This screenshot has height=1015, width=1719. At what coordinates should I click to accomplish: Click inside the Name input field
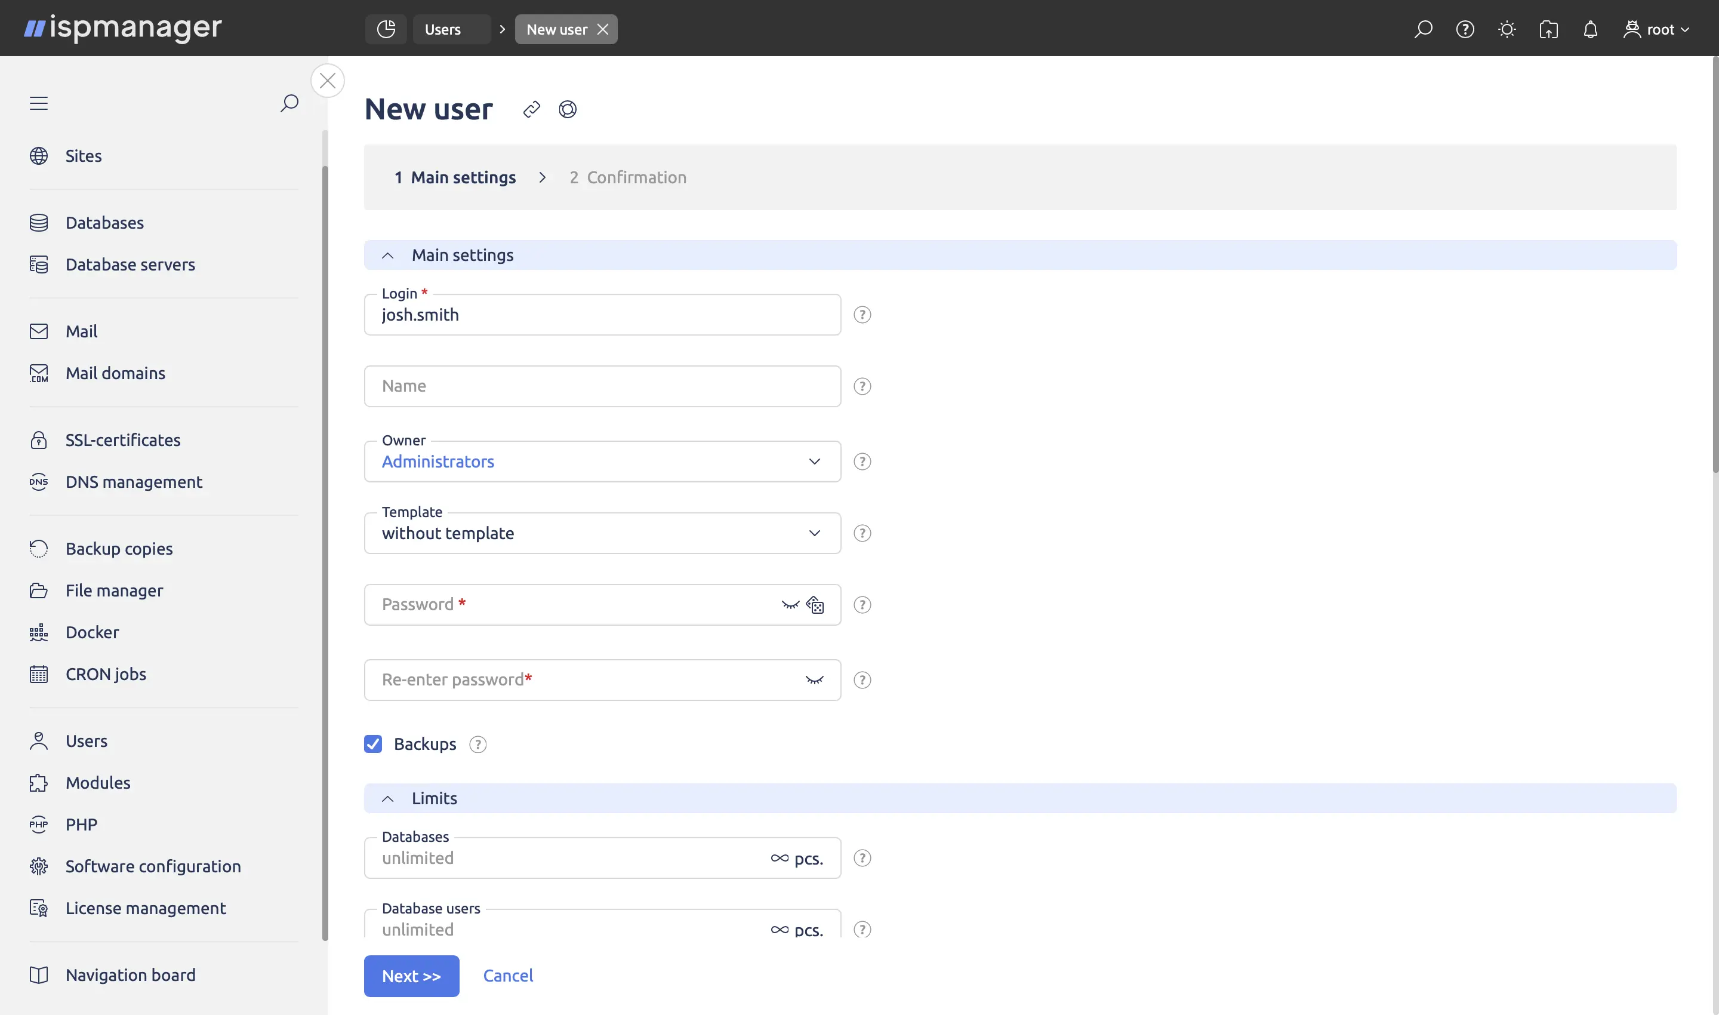pyautogui.click(x=602, y=386)
